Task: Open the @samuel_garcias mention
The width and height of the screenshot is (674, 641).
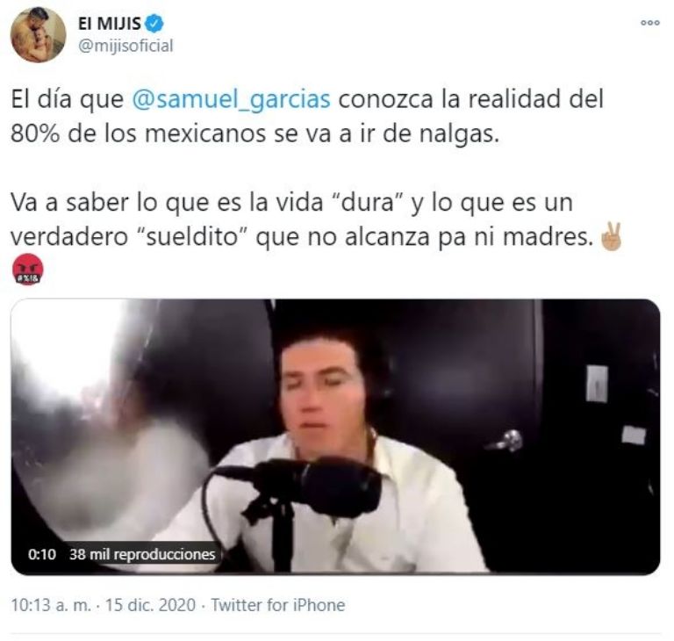Action: (x=232, y=99)
